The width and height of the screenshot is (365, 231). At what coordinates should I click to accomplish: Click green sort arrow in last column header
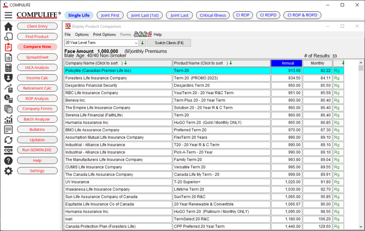click(343, 63)
